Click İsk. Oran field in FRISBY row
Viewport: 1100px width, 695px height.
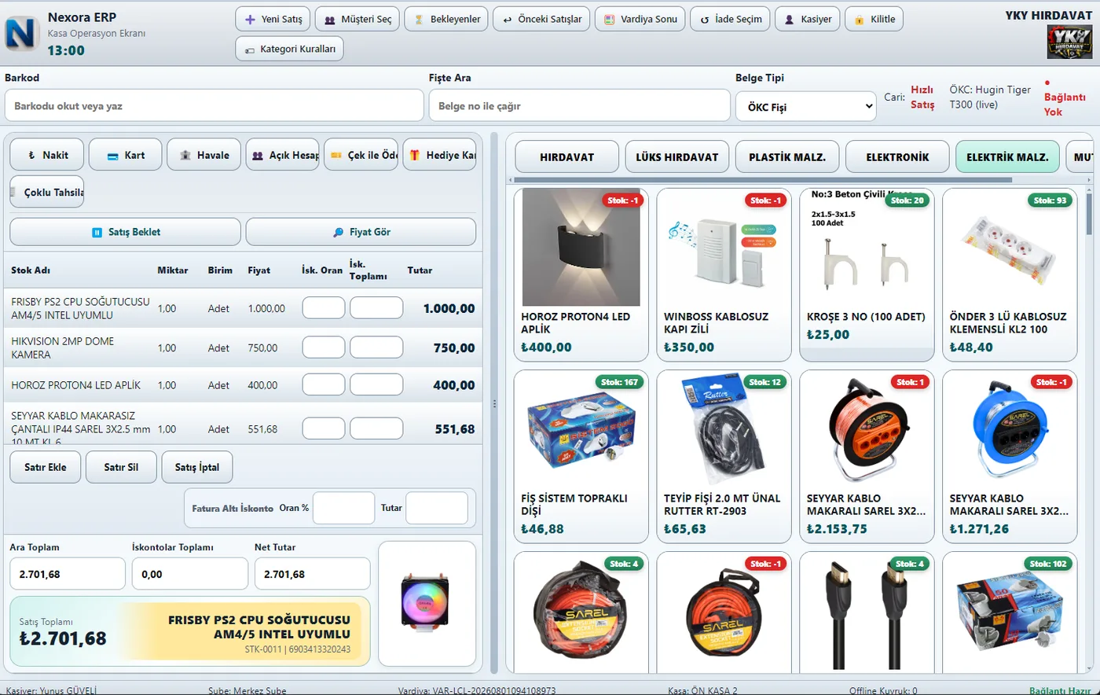[x=324, y=307]
